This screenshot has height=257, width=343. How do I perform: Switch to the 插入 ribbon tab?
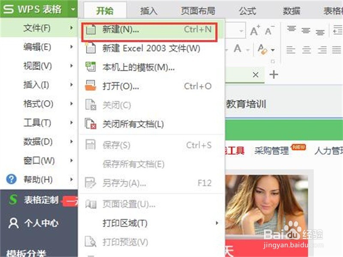(148, 11)
